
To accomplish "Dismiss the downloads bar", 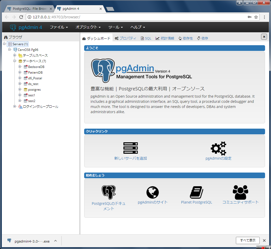I will pyautogui.click(x=264, y=240).
